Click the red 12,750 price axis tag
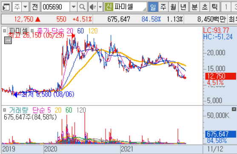Screen dimensions: 237x154 pyautogui.click(x=220, y=76)
